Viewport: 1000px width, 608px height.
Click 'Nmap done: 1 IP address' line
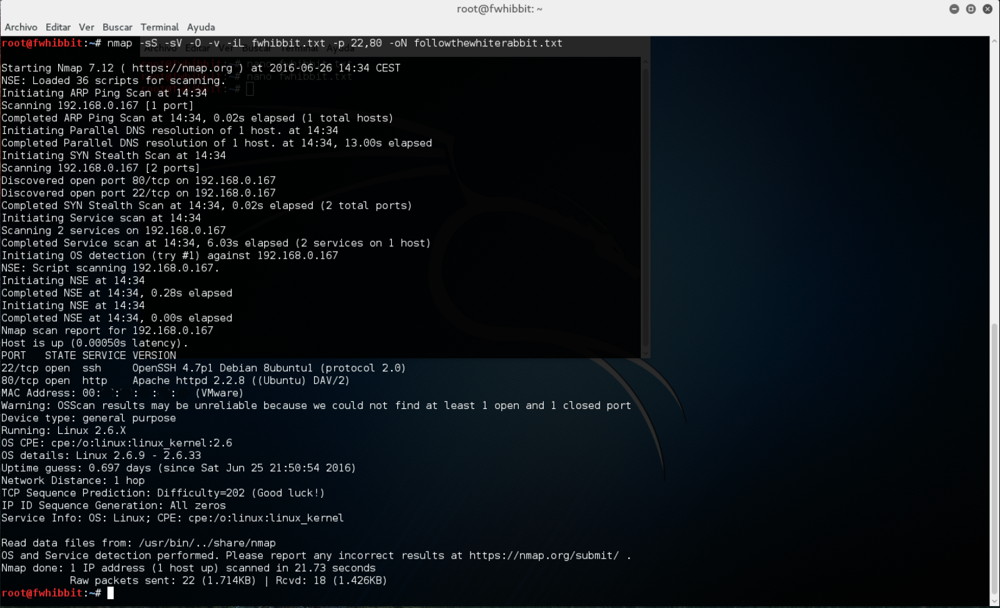(x=188, y=569)
